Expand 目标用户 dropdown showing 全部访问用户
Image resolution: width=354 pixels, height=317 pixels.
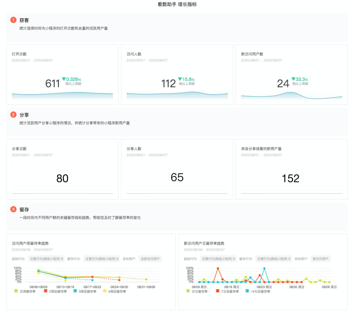(x=150, y=259)
